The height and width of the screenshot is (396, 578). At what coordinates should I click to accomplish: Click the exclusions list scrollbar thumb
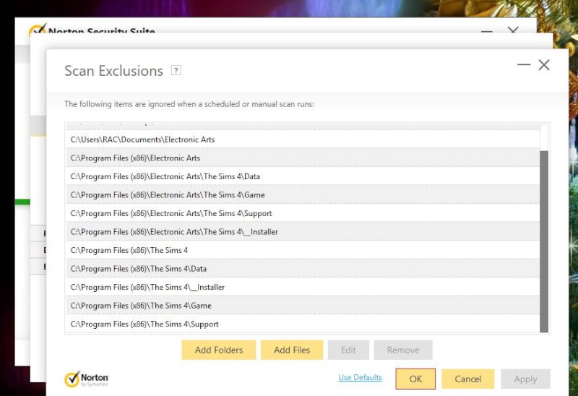544,241
